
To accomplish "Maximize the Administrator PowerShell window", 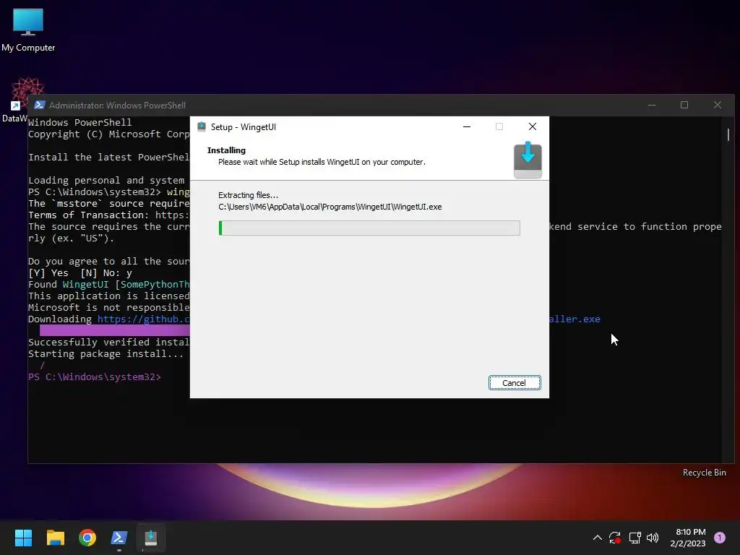I will click(x=684, y=105).
